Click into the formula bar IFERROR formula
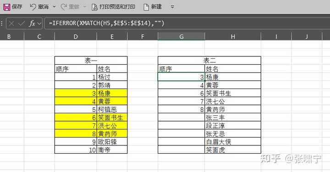 coord(106,23)
